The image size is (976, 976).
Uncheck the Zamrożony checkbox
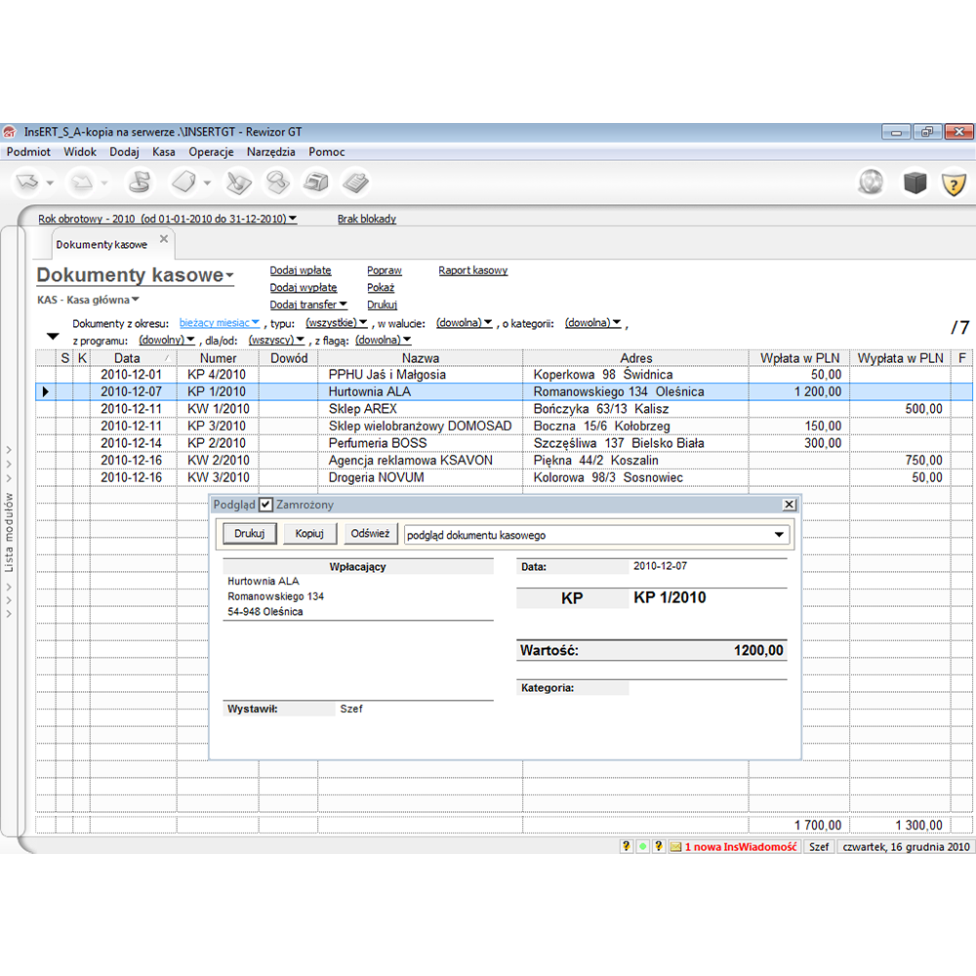265,505
